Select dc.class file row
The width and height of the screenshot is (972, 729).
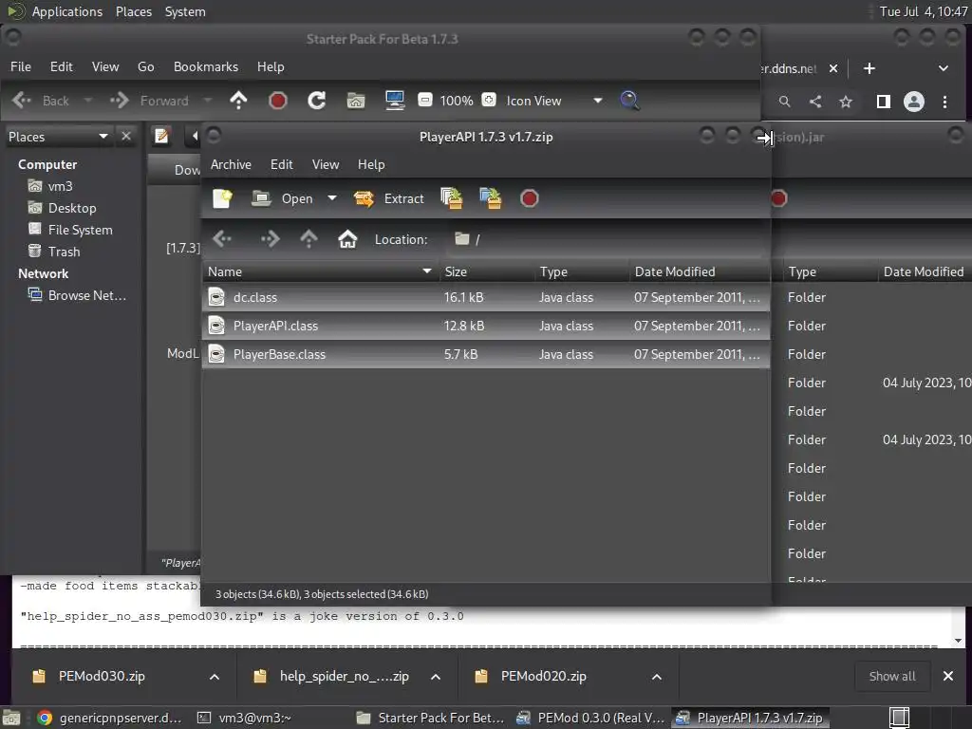tap(486, 297)
